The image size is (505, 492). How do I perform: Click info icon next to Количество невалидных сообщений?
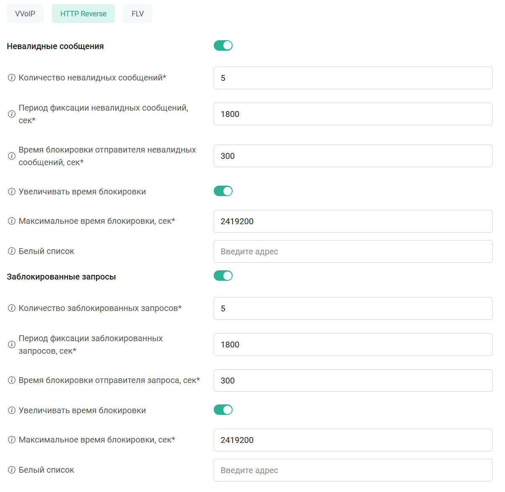(12, 78)
